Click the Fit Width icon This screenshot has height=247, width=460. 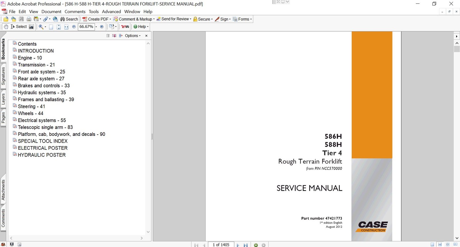tap(66, 27)
